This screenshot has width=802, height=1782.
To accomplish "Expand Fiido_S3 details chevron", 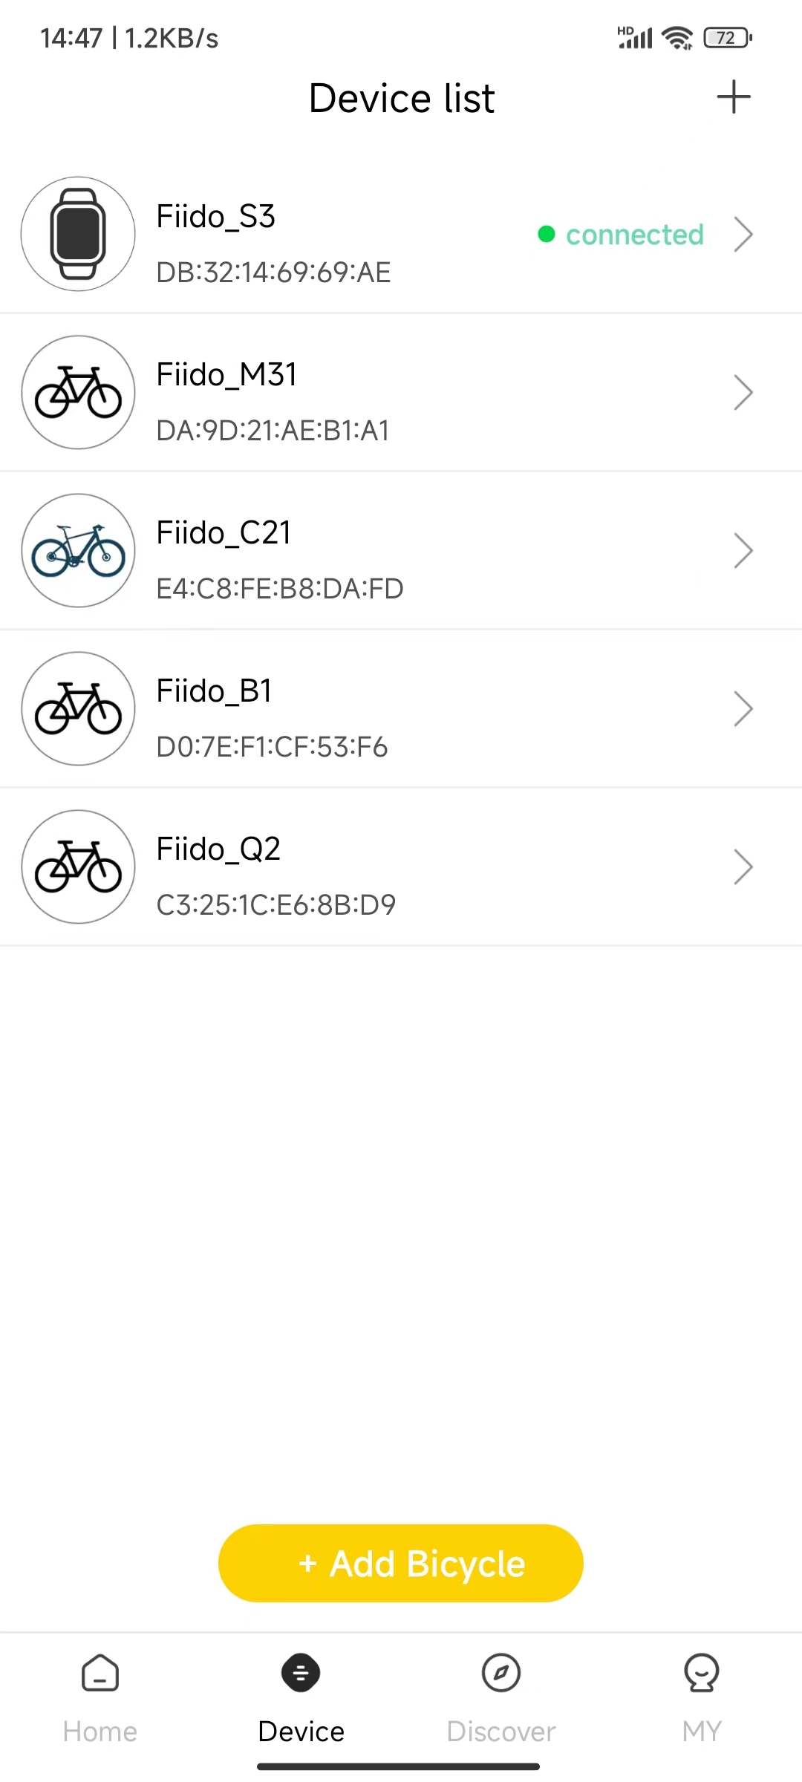I will (x=743, y=235).
